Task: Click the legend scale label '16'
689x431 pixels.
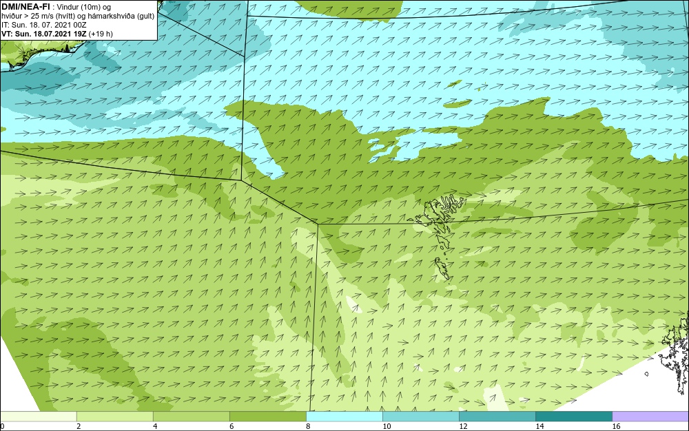Action: click(616, 426)
